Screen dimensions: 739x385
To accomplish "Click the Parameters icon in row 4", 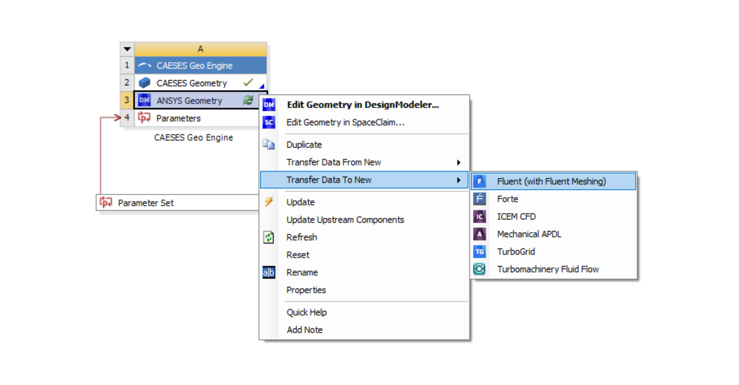I will (144, 117).
